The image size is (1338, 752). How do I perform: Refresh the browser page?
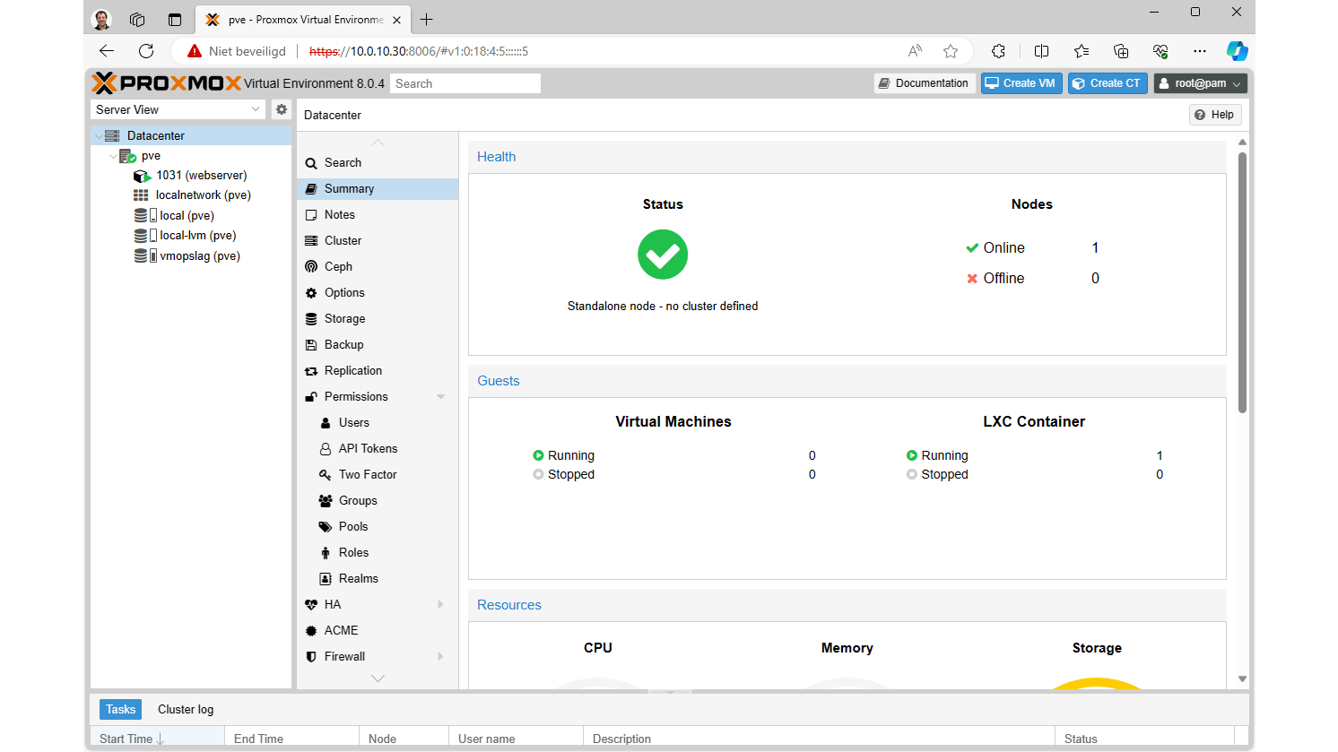coord(146,51)
